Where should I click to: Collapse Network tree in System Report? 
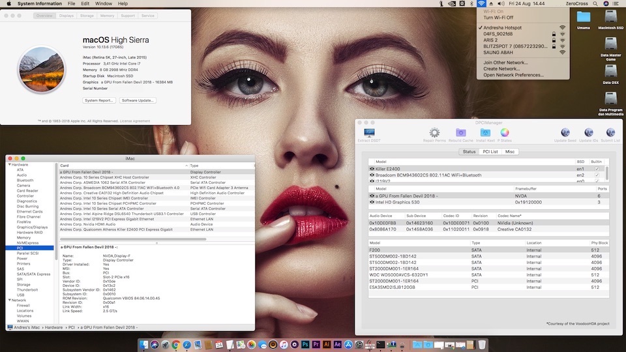[10, 300]
